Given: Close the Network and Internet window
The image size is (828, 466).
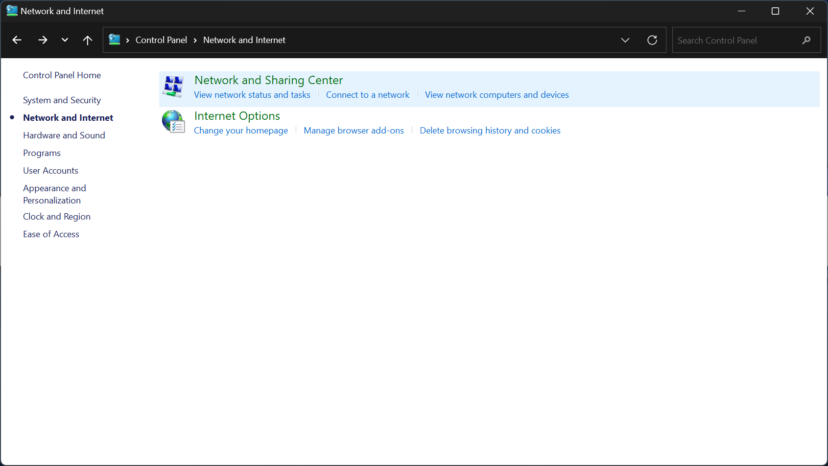Looking at the screenshot, I should [810, 11].
